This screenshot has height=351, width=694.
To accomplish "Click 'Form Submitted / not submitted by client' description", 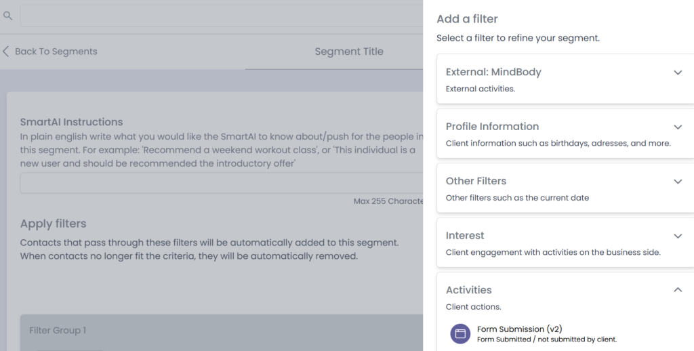I will point(546,339).
